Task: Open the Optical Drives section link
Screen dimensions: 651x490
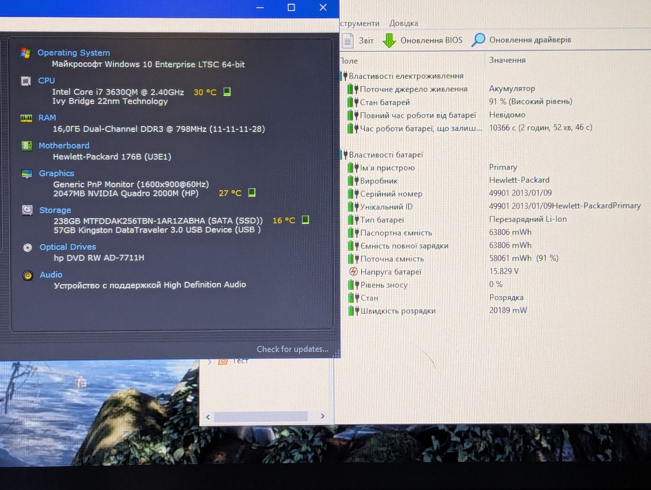Action: coord(68,247)
